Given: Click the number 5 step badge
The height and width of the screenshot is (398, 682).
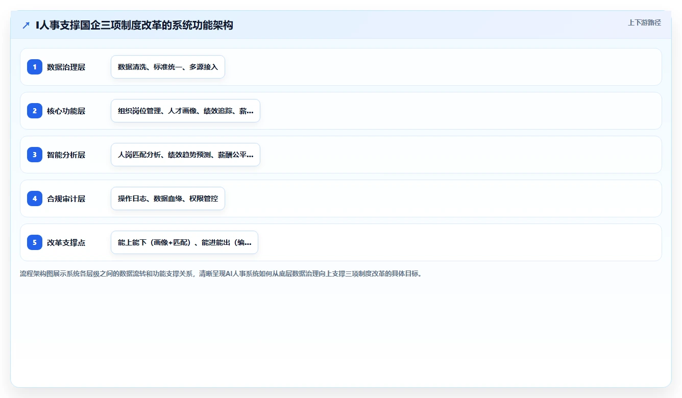Looking at the screenshot, I should (35, 242).
